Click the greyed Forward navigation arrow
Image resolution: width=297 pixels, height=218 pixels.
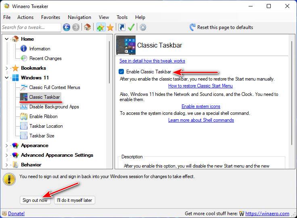[x=76, y=27]
